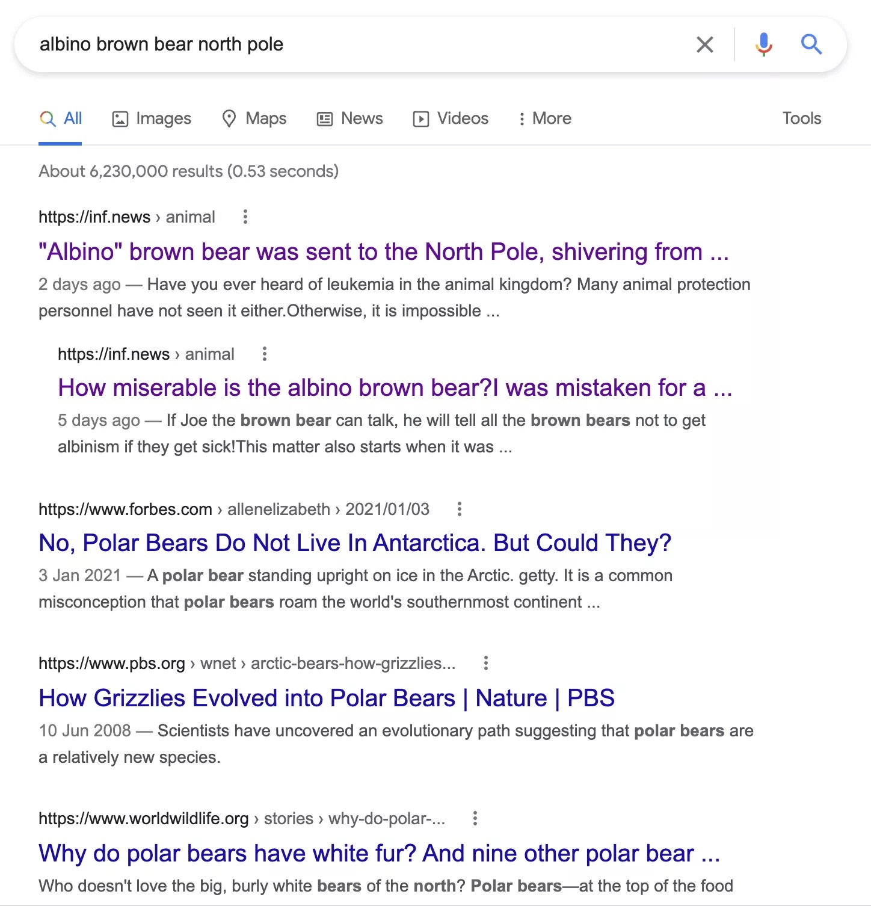
Task: Start voice search with the microphone icon
Action: [x=763, y=45]
